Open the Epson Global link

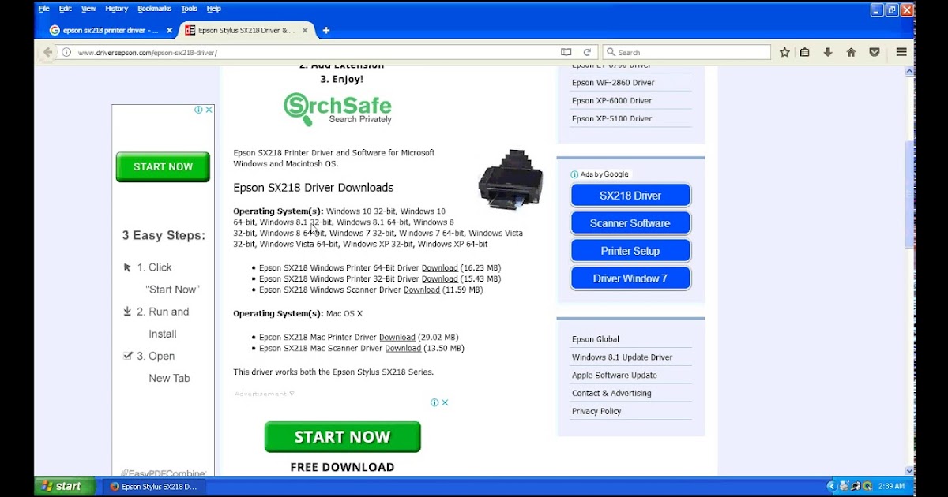596,339
